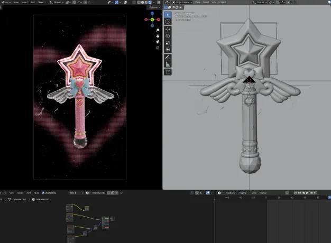Switch left viewport to material preview shading
Image resolution: width=331 pixels, height=243 pixels.
point(146,2)
